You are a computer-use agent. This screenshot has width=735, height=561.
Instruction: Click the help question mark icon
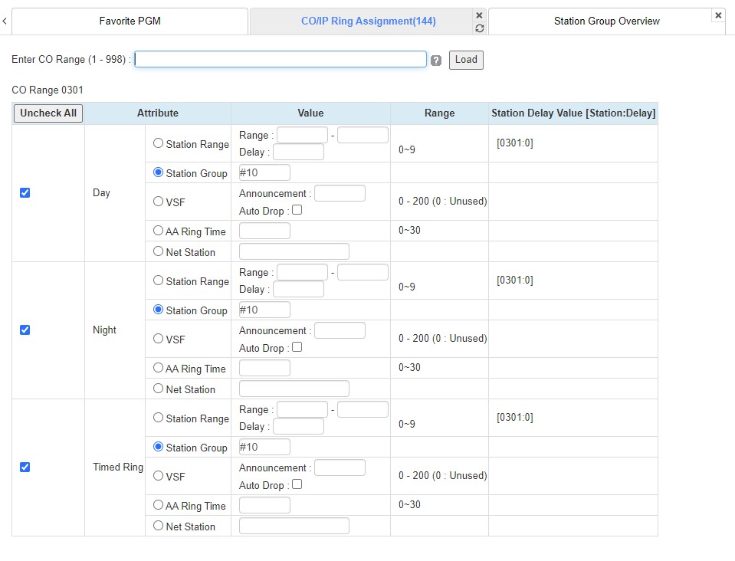(436, 61)
